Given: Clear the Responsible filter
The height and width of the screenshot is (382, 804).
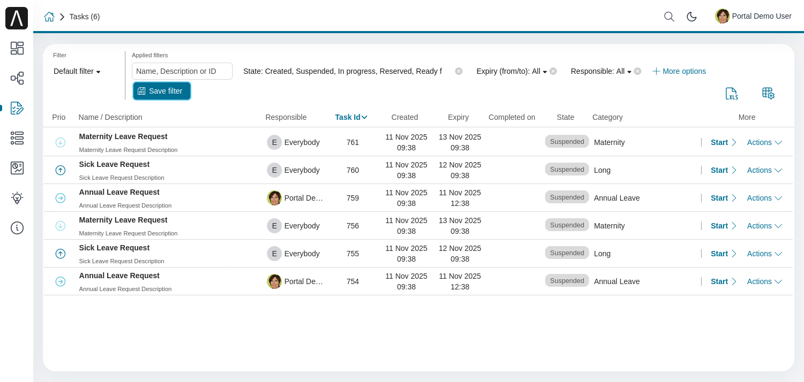Looking at the screenshot, I should 637,71.
